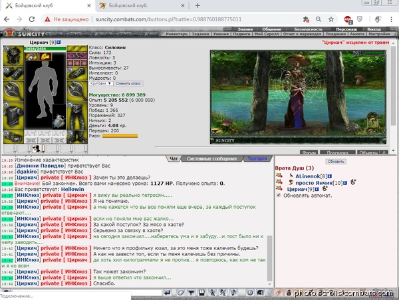Open Мой Скролл submenu item

267,34
